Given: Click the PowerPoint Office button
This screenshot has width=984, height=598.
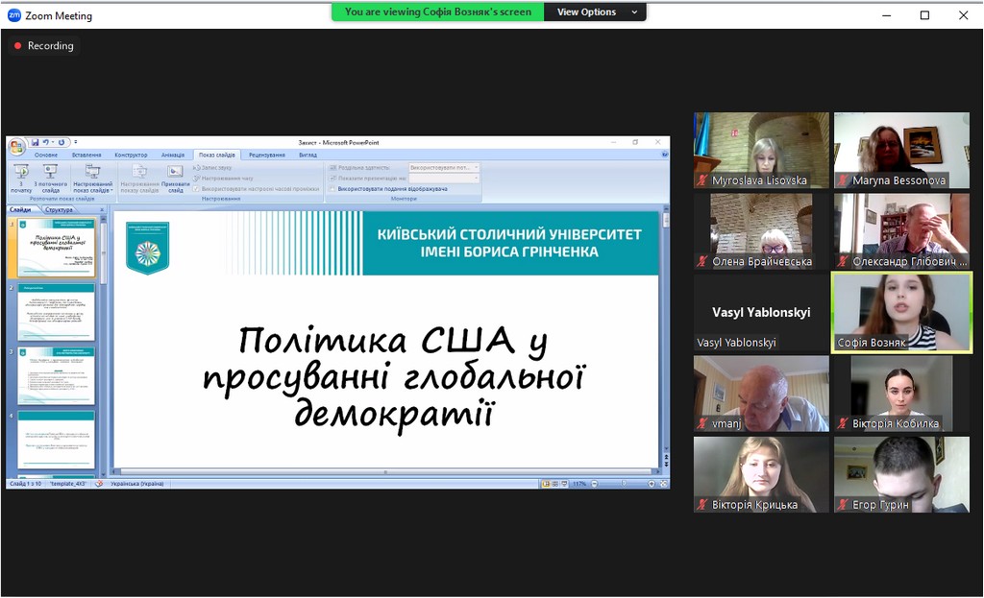Looking at the screenshot, I should coord(16,146).
